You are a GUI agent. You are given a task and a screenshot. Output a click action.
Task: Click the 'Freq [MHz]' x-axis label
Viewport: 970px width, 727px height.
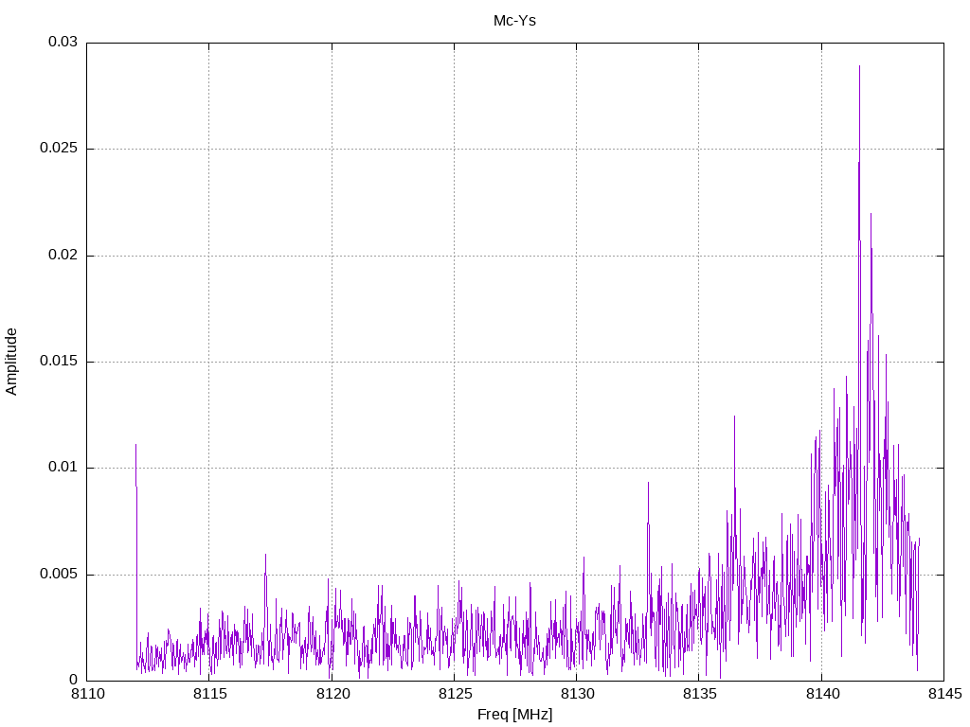(x=514, y=715)
